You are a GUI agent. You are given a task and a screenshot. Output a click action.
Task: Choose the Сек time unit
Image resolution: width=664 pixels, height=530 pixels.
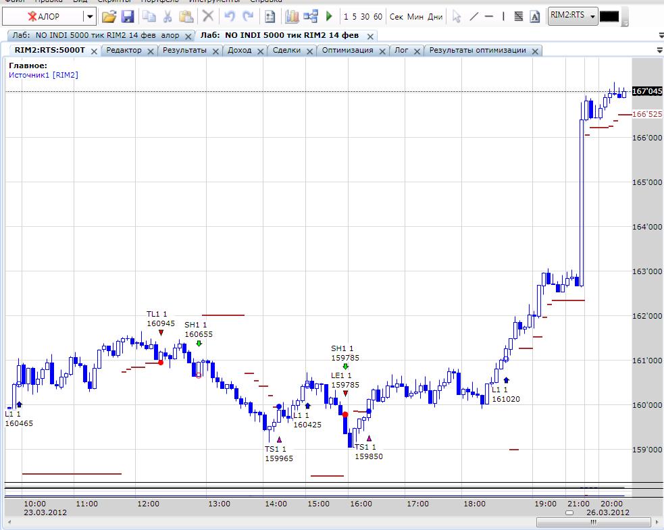[397, 17]
